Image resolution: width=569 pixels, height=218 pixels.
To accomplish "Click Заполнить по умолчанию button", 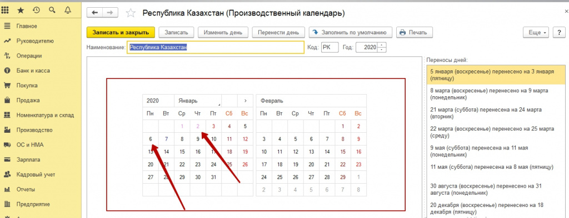I will (351, 32).
